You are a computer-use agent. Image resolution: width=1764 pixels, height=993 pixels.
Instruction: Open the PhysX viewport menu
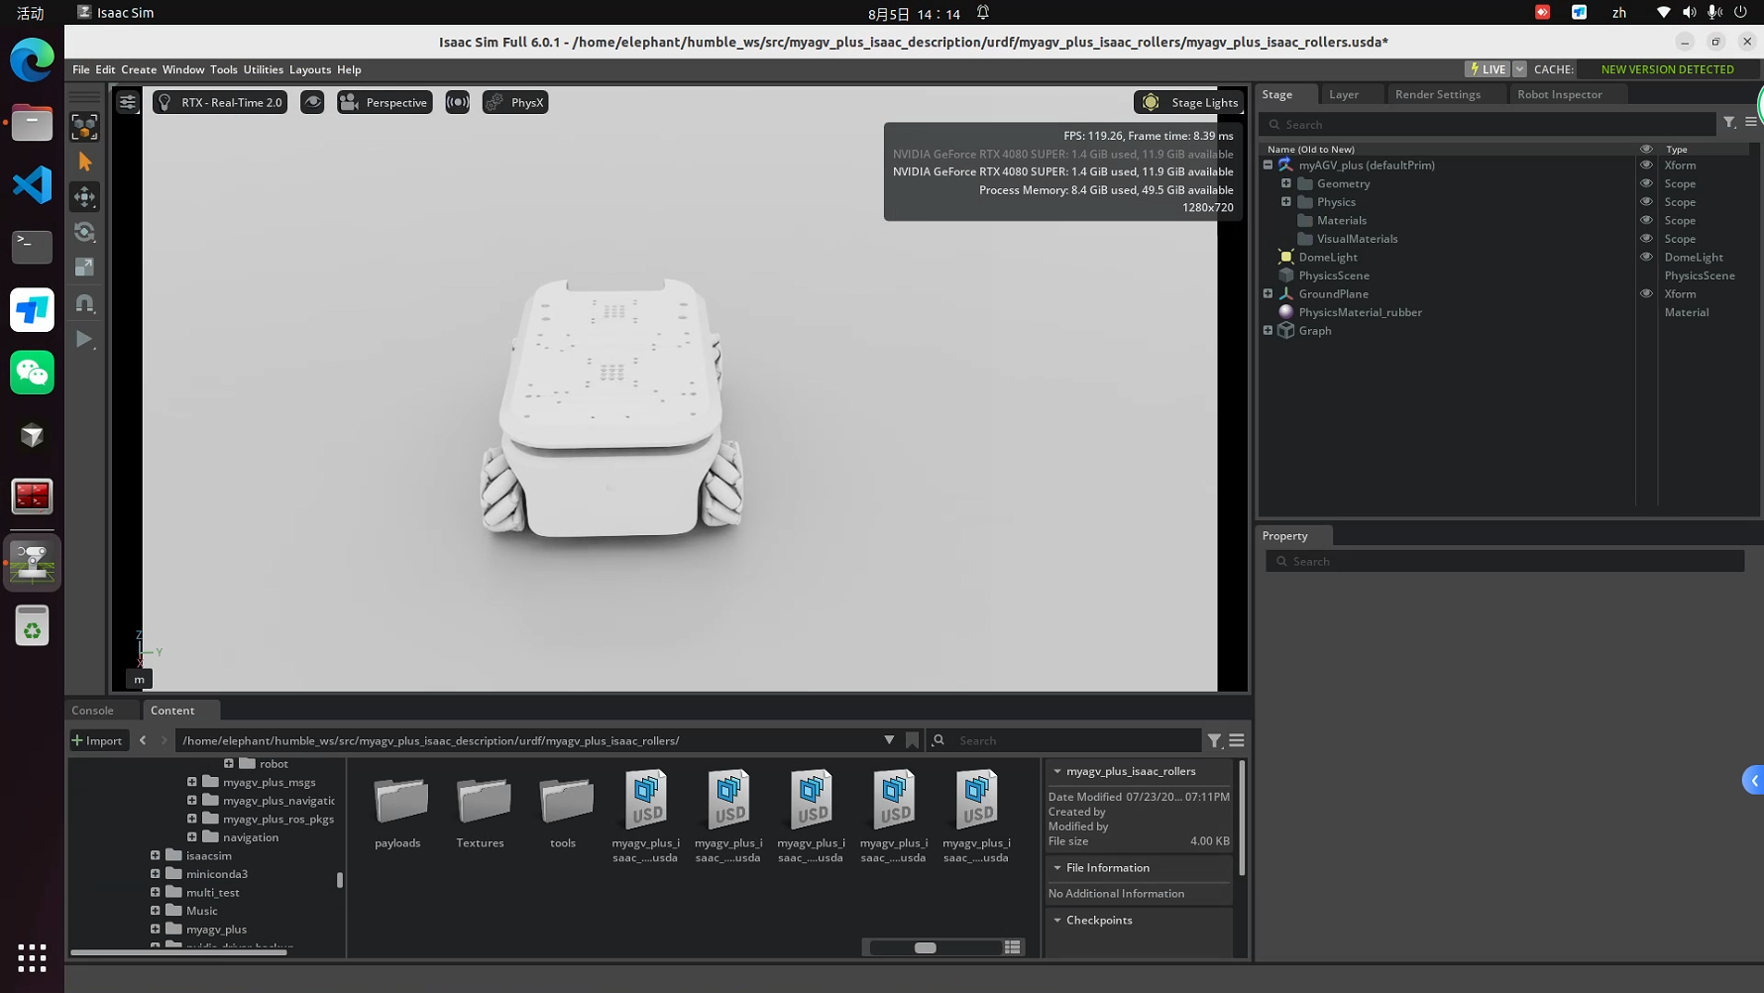pos(515,102)
